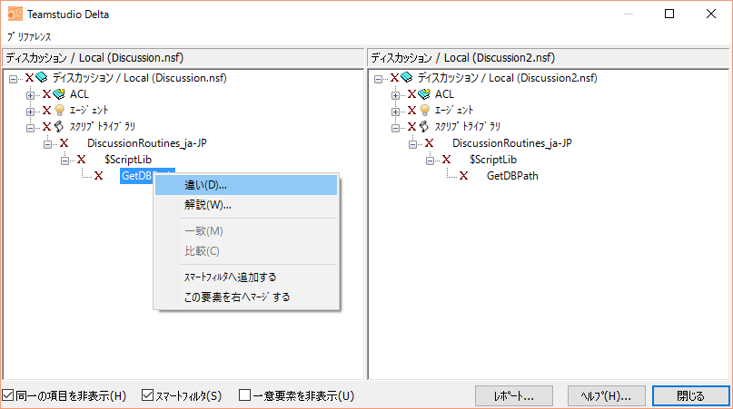Click the レポート... button
The width and height of the screenshot is (733, 409).
pos(513,396)
